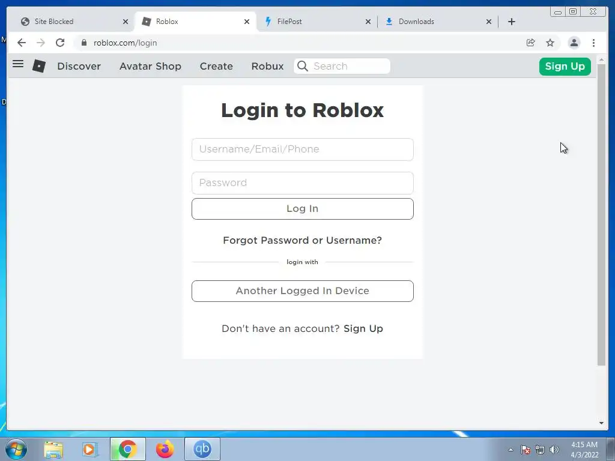Image resolution: width=615 pixels, height=461 pixels.
Task: Click Sign Up link below the form
Action: click(363, 328)
